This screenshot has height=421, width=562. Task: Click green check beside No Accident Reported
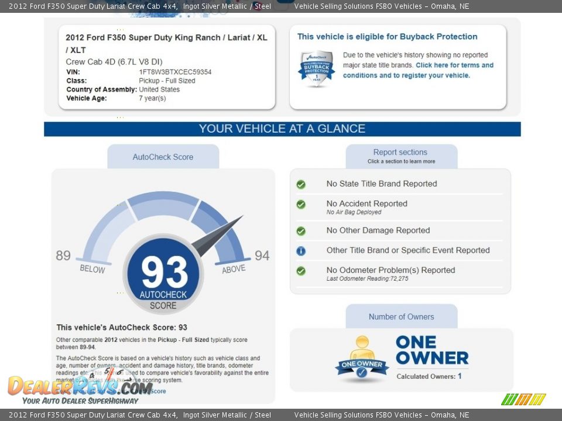pyautogui.click(x=301, y=205)
